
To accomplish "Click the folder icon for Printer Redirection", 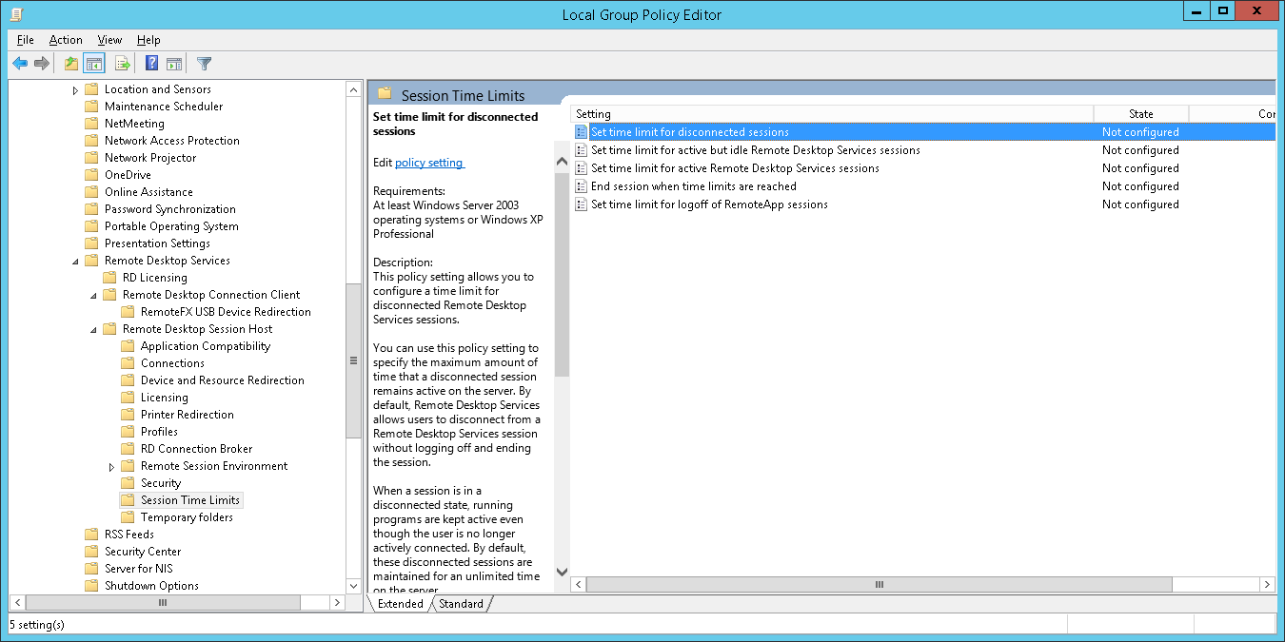I will click(x=128, y=415).
